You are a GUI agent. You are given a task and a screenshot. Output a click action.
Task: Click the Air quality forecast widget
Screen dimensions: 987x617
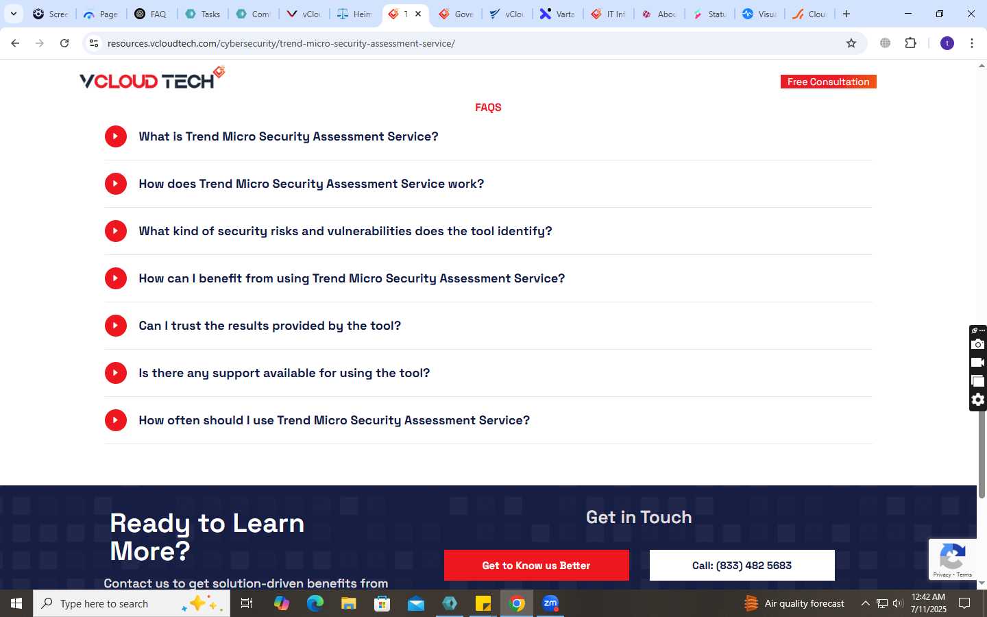tap(794, 603)
